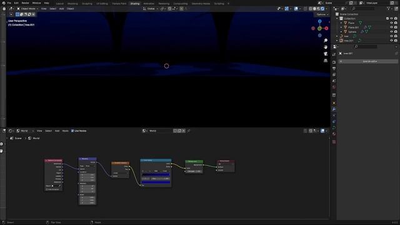Open the Object Mode dropdown
This screenshot has width=400, height=225.
(x=27, y=9)
